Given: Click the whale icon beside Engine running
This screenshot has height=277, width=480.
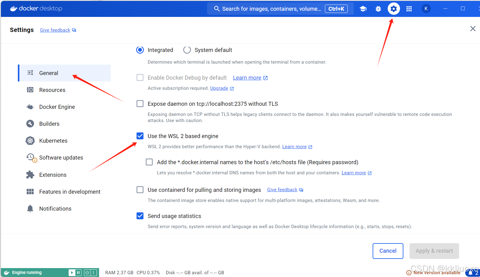Looking at the screenshot, I should (x=6, y=272).
